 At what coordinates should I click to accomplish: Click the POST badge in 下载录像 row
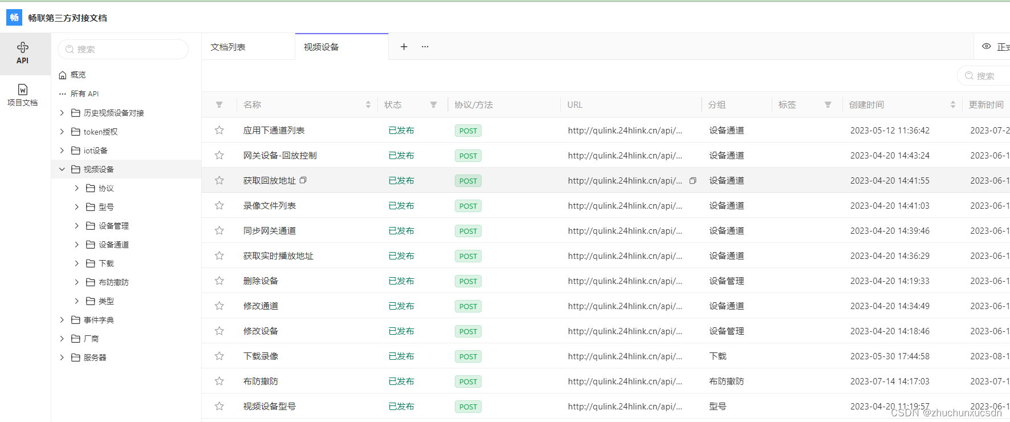click(468, 356)
